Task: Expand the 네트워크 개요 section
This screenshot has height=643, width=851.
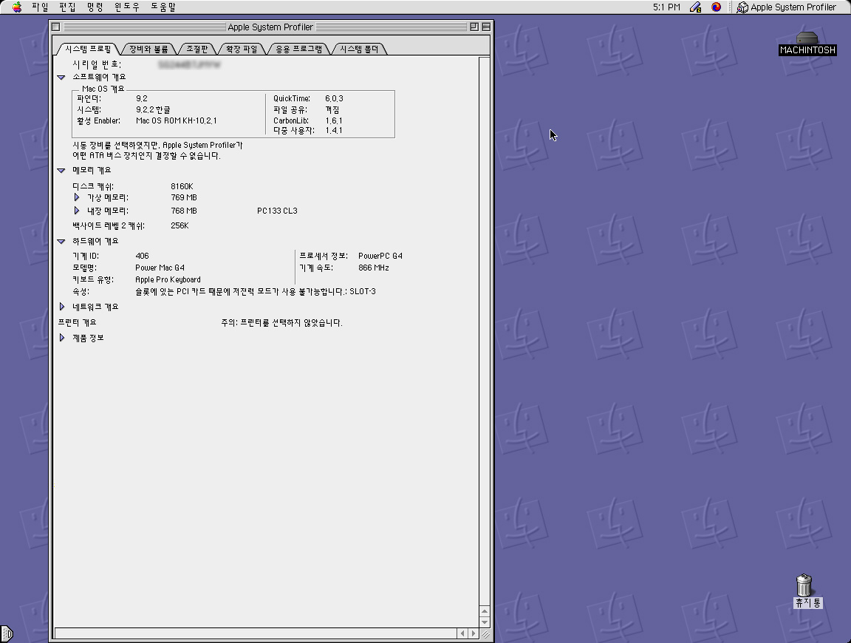Action: [62, 307]
